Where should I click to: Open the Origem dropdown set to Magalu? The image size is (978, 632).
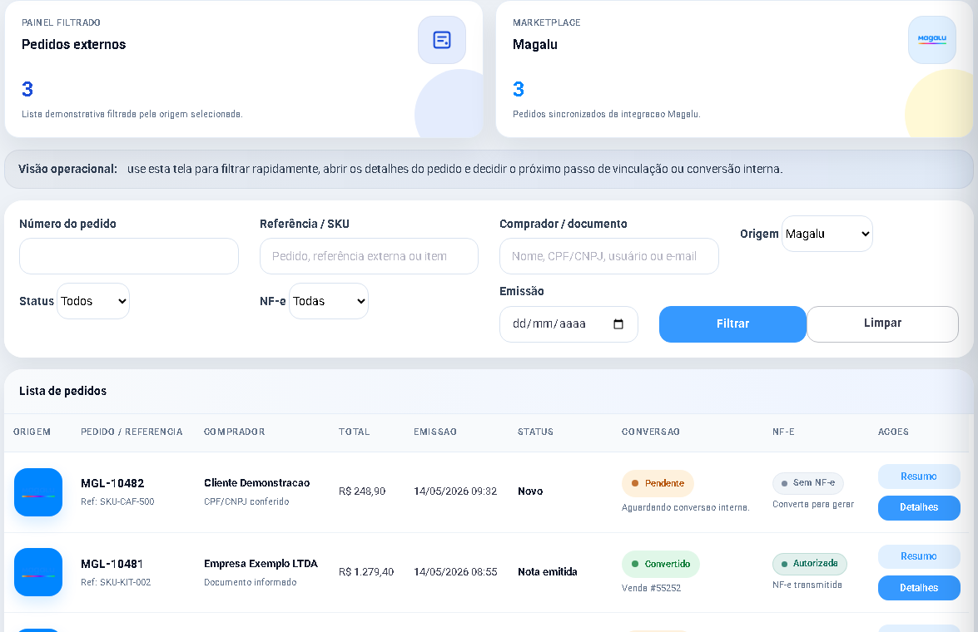pyautogui.click(x=827, y=234)
